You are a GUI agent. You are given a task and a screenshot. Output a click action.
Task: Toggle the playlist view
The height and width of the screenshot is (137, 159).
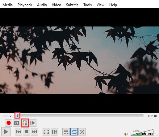(66, 132)
